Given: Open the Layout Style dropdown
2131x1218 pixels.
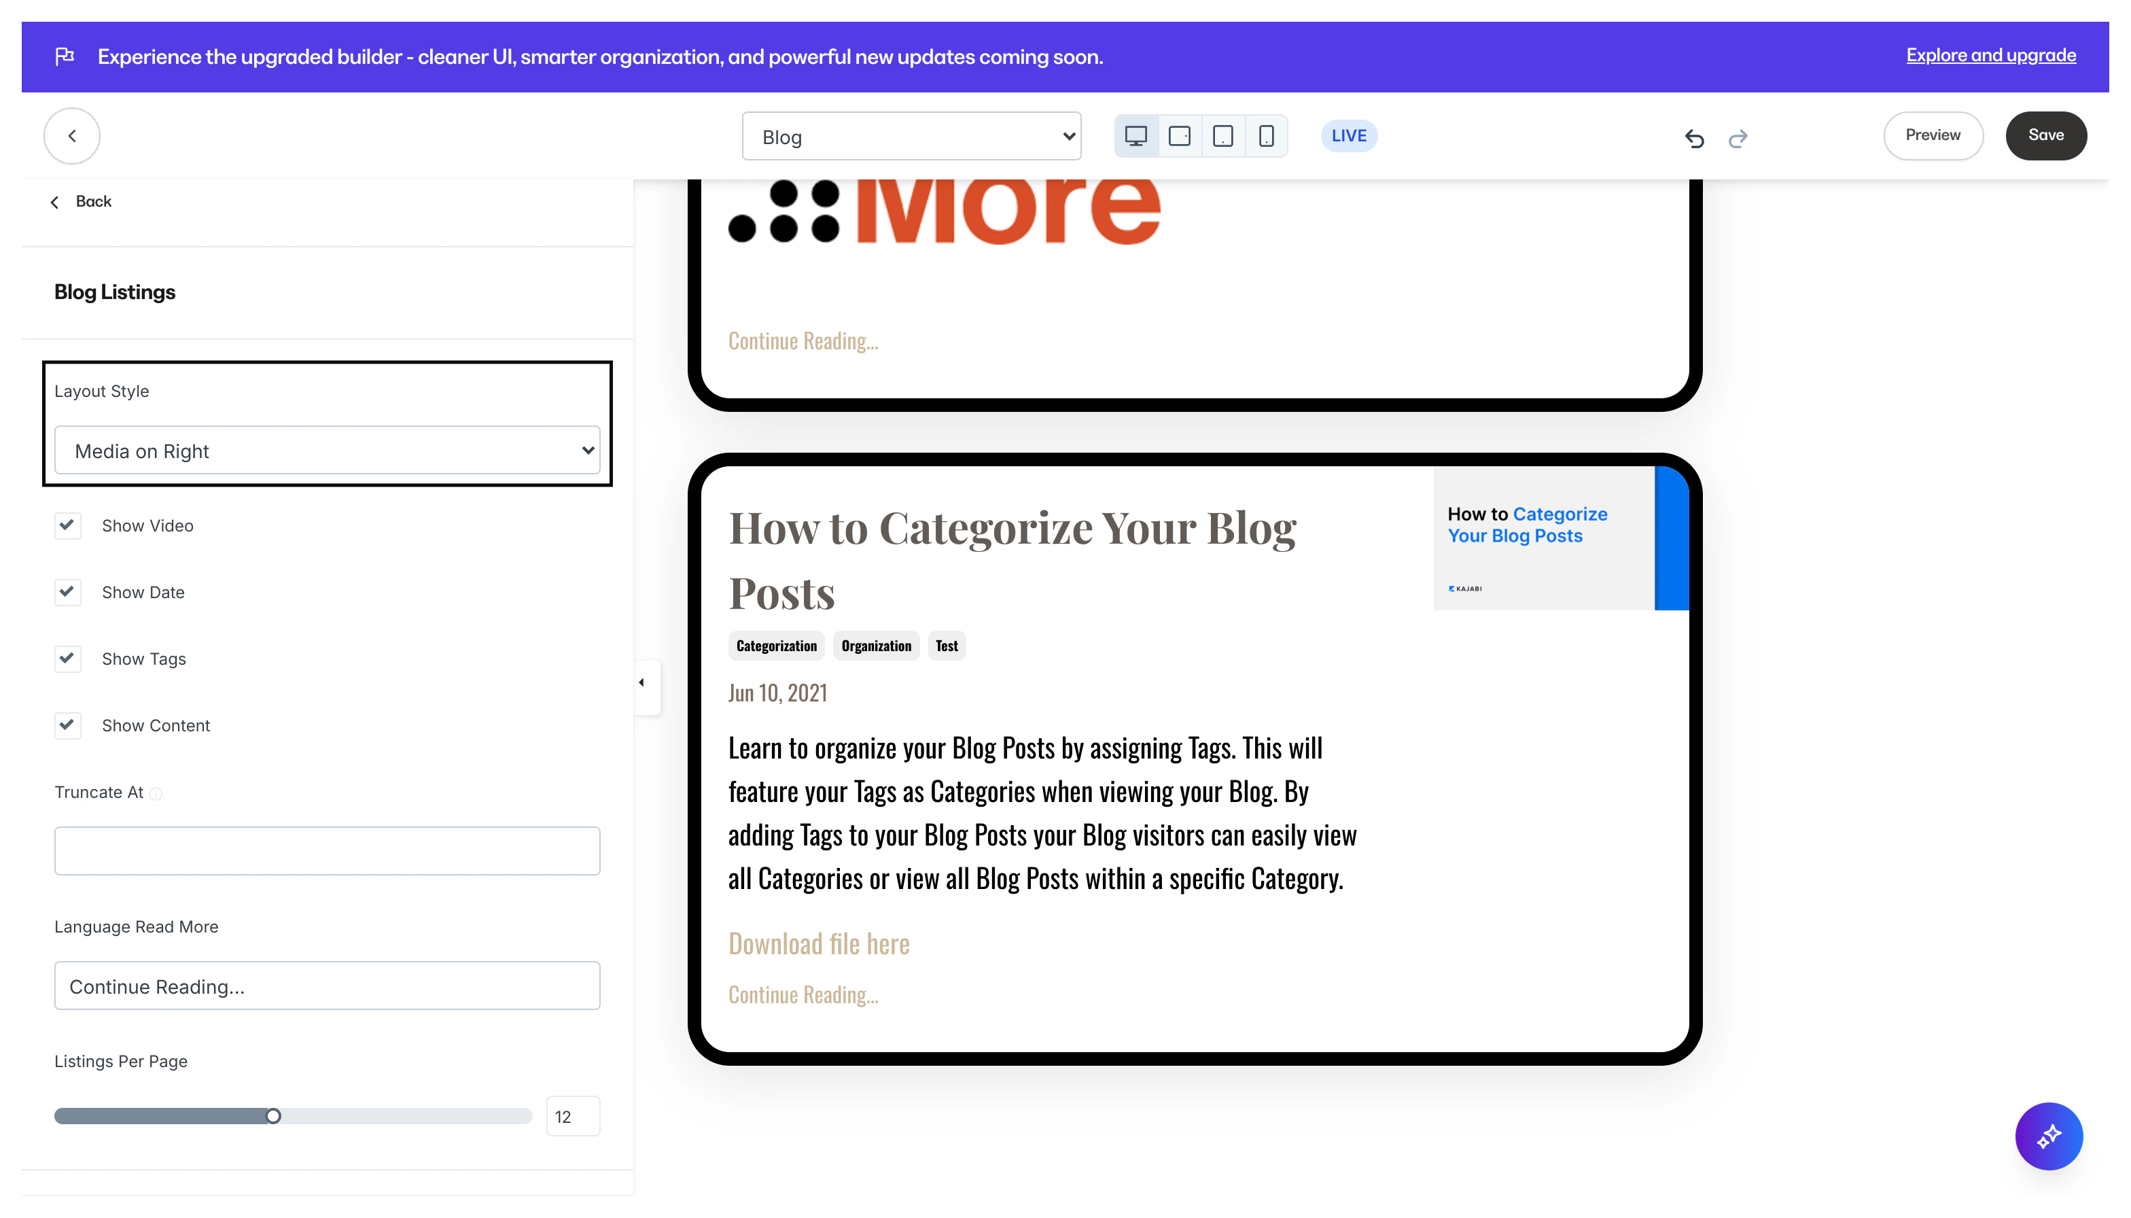Looking at the screenshot, I should pyautogui.click(x=327, y=450).
